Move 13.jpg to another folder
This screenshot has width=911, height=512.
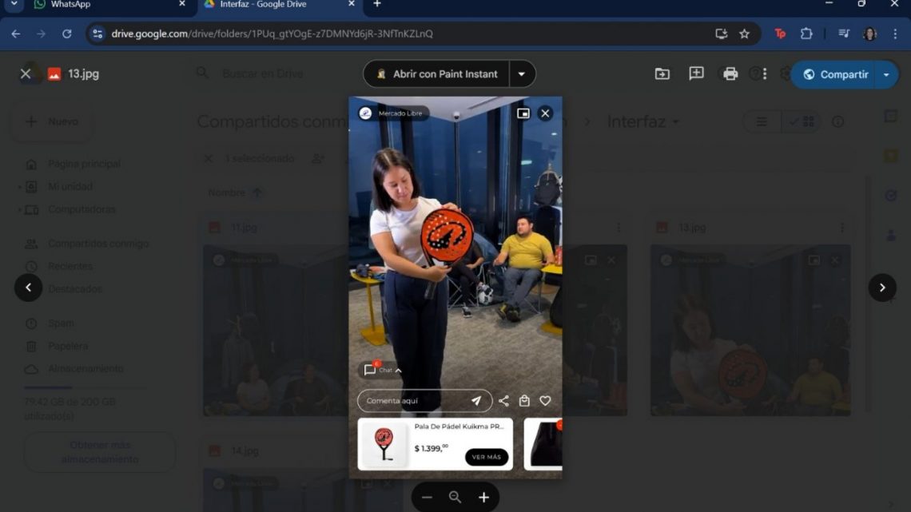click(662, 73)
